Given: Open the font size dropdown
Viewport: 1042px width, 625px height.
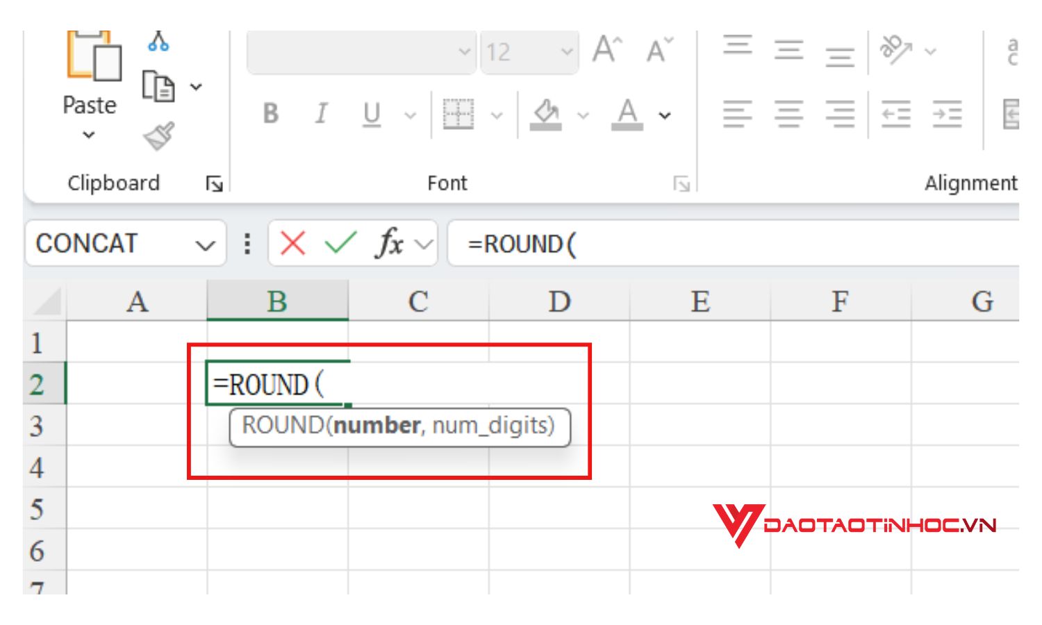Looking at the screenshot, I should tap(567, 51).
